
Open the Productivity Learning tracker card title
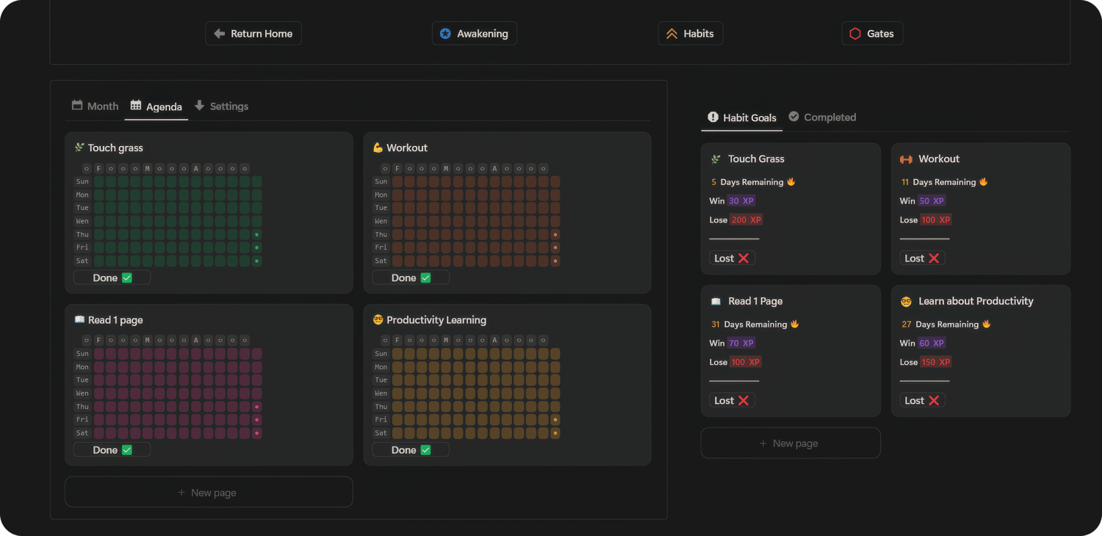pos(436,320)
